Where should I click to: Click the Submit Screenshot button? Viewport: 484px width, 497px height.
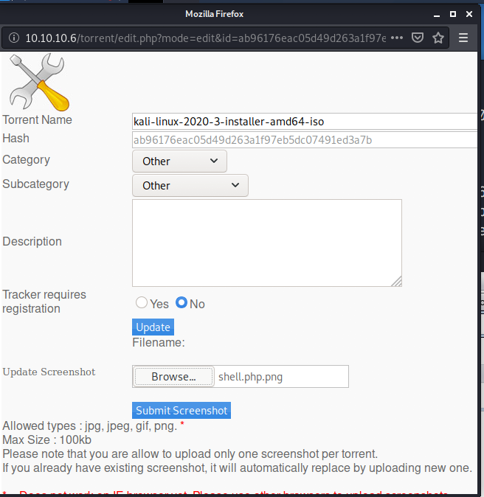click(181, 411)
